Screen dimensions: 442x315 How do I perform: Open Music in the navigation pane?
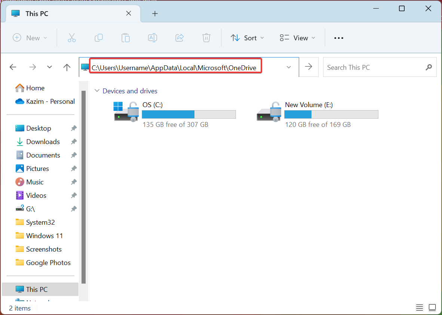pos(29,182)
